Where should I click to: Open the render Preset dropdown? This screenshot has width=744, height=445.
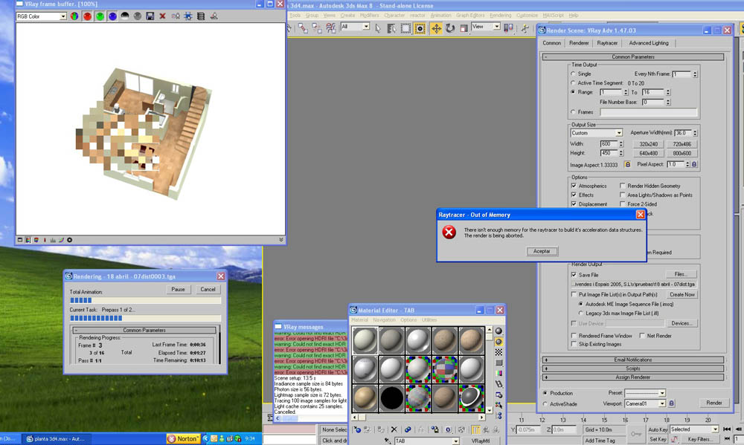[645, 393]
